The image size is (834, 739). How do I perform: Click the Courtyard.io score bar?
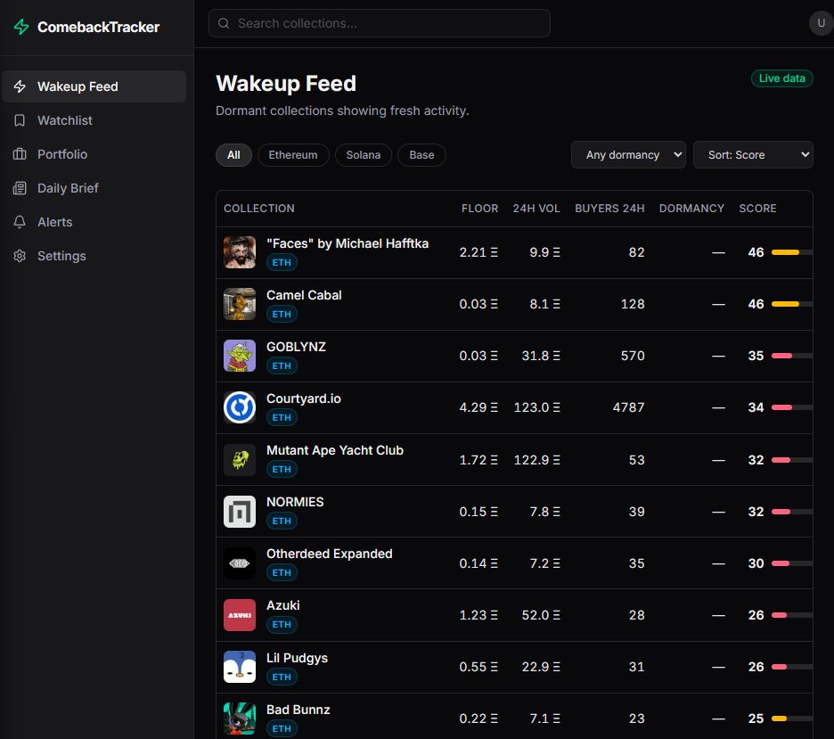click(x=792, y=407)
